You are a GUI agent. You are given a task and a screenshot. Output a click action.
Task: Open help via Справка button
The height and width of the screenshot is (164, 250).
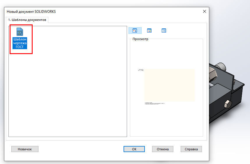click(191, 149)
